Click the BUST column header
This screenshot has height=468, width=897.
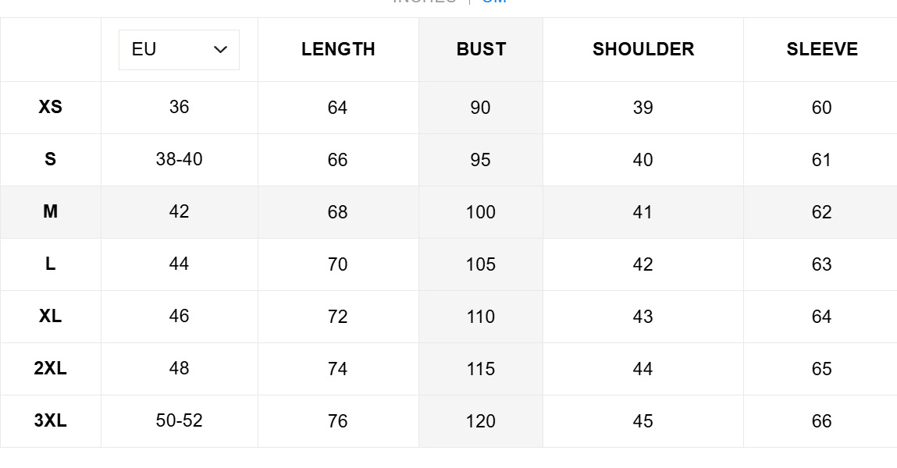pyautogui.click(x=481, y=49)
